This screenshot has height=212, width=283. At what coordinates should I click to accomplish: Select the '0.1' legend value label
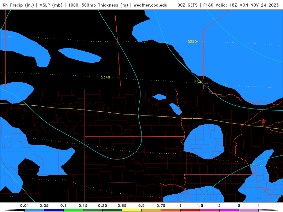tap(63, 206)
